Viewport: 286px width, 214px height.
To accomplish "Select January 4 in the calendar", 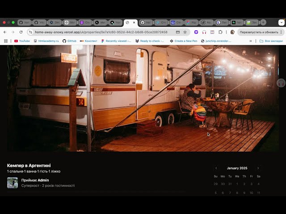I will tap(258, 184).
